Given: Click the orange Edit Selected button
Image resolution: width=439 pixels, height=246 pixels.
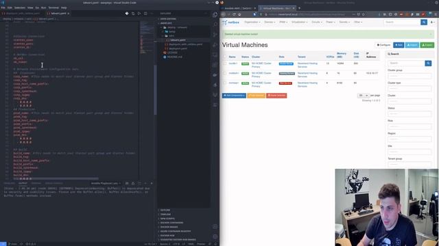Looking at the screenshot, I should coord(256,96).
